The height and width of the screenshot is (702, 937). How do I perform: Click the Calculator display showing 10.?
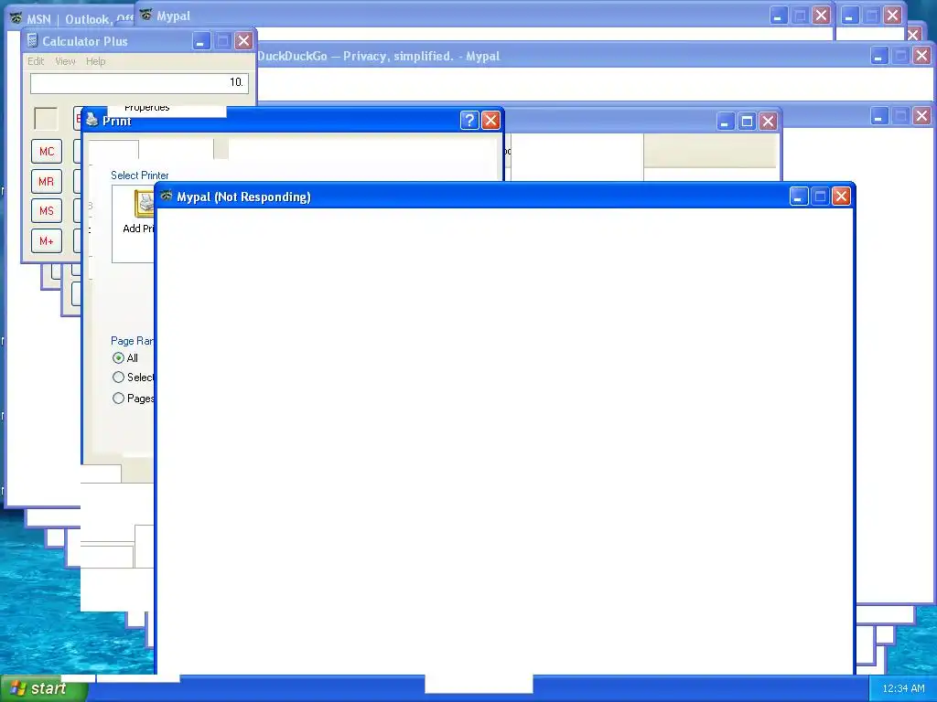tap(139, 82)
